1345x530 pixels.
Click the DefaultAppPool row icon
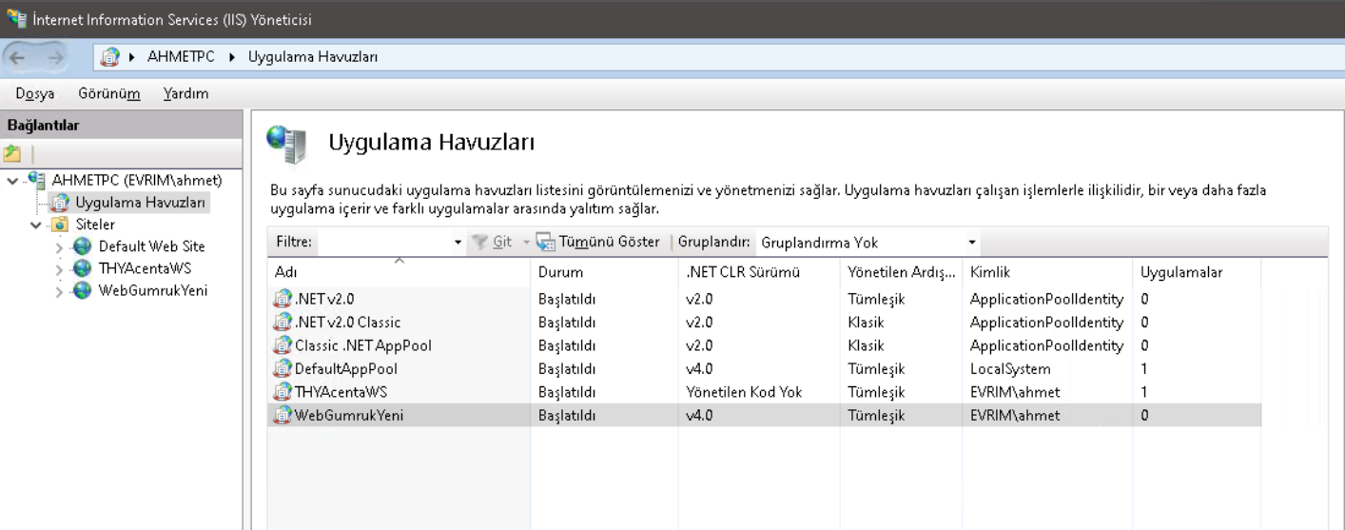(283, 368)
